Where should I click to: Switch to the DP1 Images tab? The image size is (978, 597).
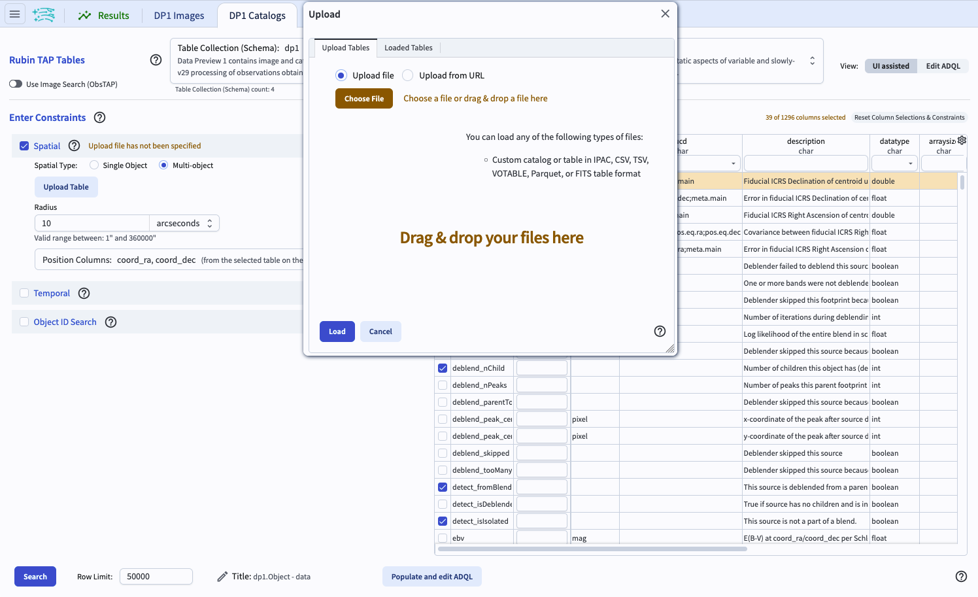[178, 15]
